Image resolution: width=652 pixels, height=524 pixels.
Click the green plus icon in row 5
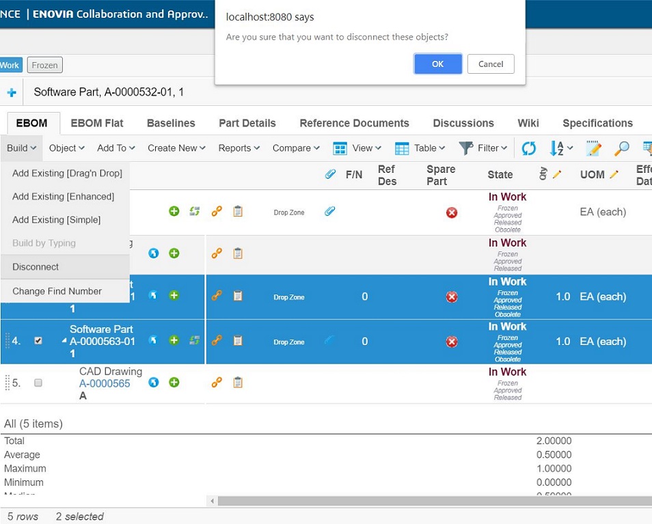[174, 383]
